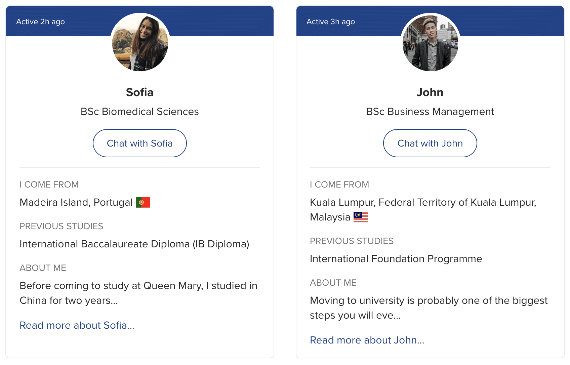Select Sofia's name heading

tap(140, 92)
